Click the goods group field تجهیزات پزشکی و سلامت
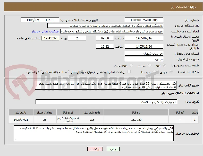The image size is (203, 156). coord(106,102)
